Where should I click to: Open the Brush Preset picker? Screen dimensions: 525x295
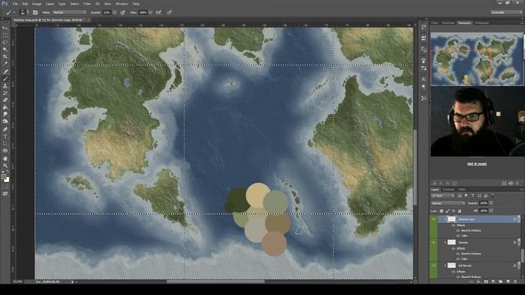(23, 12)
